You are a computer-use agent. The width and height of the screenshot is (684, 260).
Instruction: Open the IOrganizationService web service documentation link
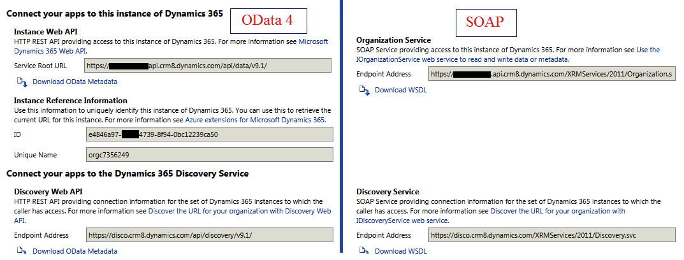click(508, 55)
